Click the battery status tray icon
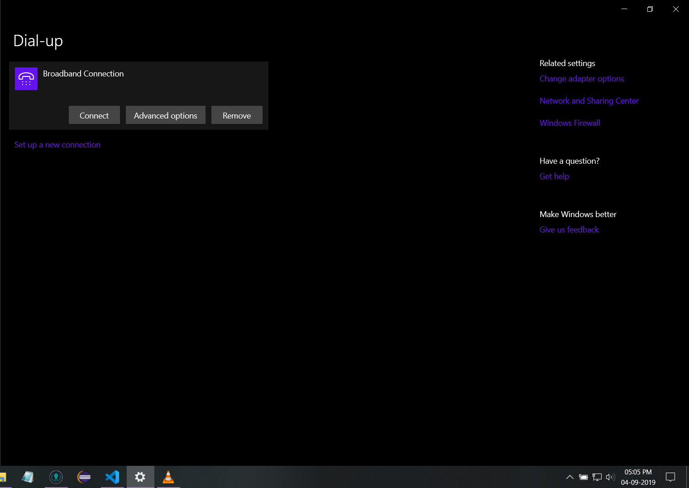The width and height of the screenshot is (689, 488). pos(584,477)
